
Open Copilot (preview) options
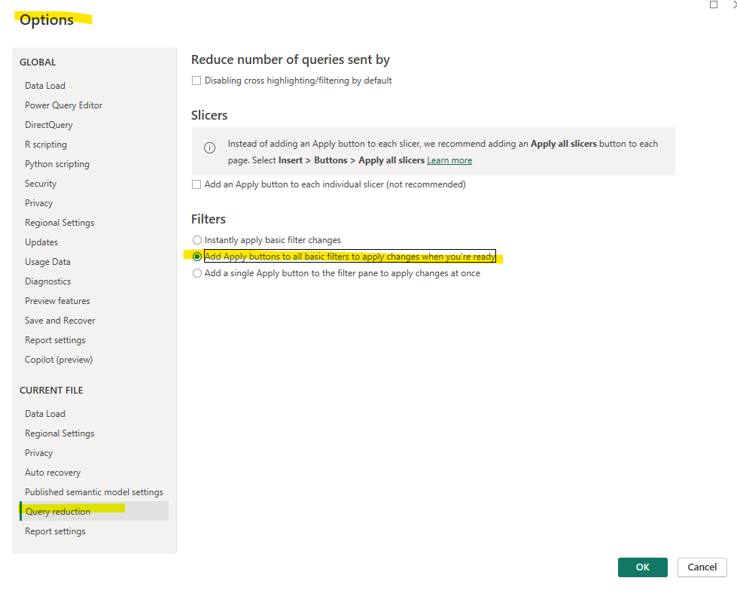59,360
